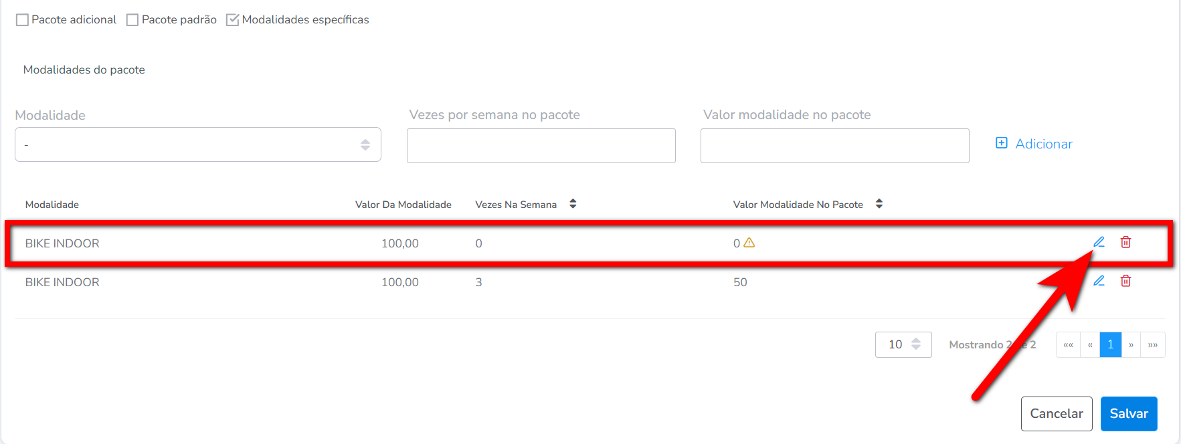Delete the first BIKE INDOOR row
The width and height of the screenshot is (1181, 444).
point(1125,242)
